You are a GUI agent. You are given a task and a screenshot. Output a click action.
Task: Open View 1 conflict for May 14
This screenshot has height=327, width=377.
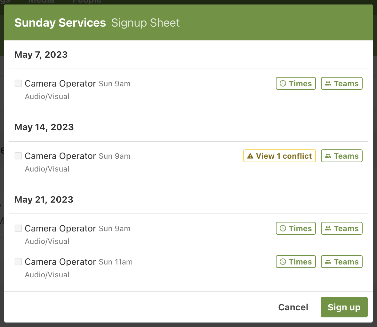tap(279, 156)
